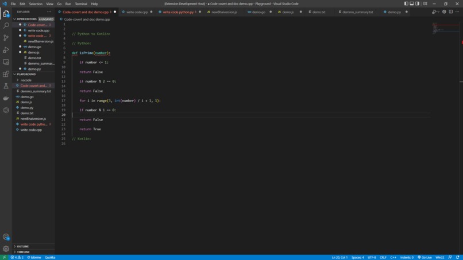Image resolution: width=463 pixels, height=260 pixels.
Task: Open editor More Actions menu
Action: [457, 12]
